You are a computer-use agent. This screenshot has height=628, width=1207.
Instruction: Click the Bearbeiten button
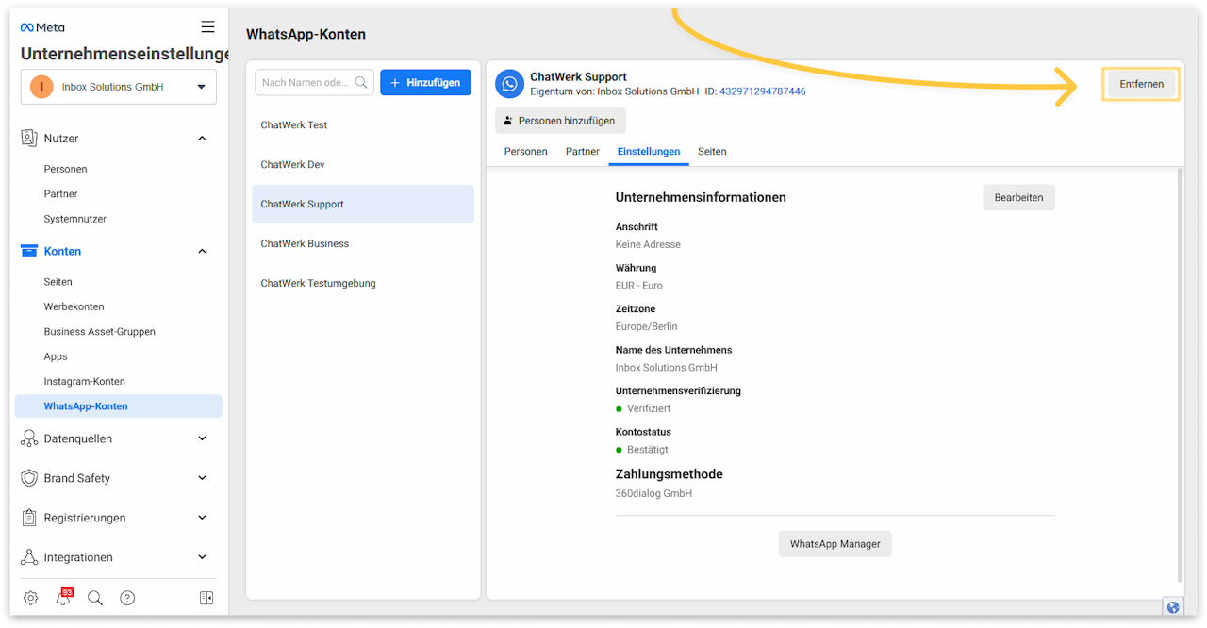pyautogui.click(x=1018, y=197)
